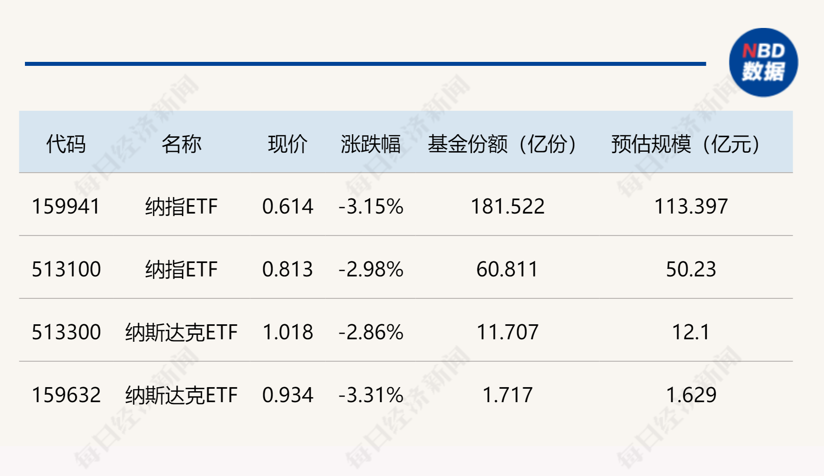The image size is (824, 476).
Task: Select fund code 513300
Action: pyautogui.click(x=66, y=332)
